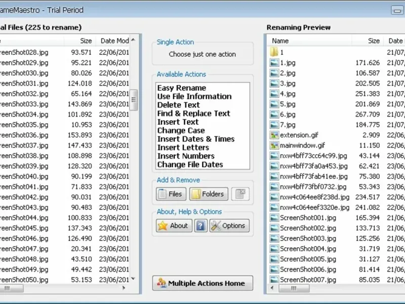Viewport: 405px width, 304px height.
Task: Click right arrow of original files horizontal scrollbar
Action: coord(124,288)
